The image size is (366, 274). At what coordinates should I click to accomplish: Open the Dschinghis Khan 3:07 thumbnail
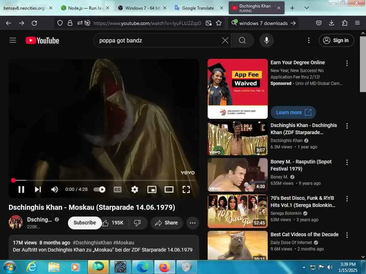237,138
